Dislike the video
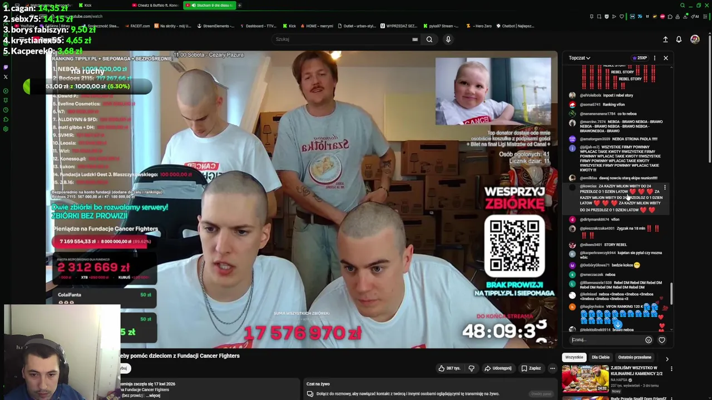The height and width of the screenshot is (400, 712). click(471, 368)
